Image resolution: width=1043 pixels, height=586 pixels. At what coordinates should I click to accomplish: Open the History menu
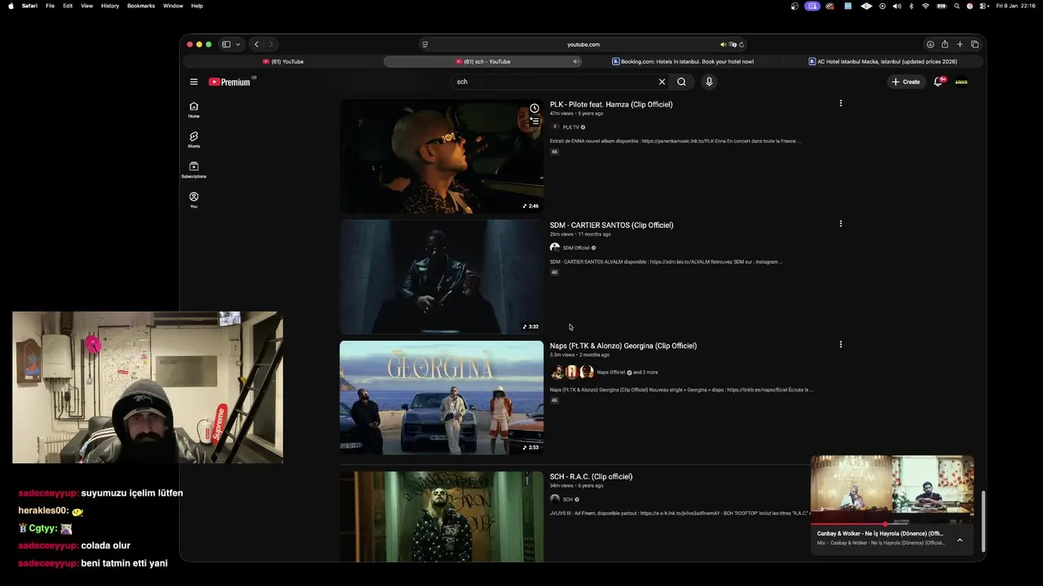pos(110,6)
